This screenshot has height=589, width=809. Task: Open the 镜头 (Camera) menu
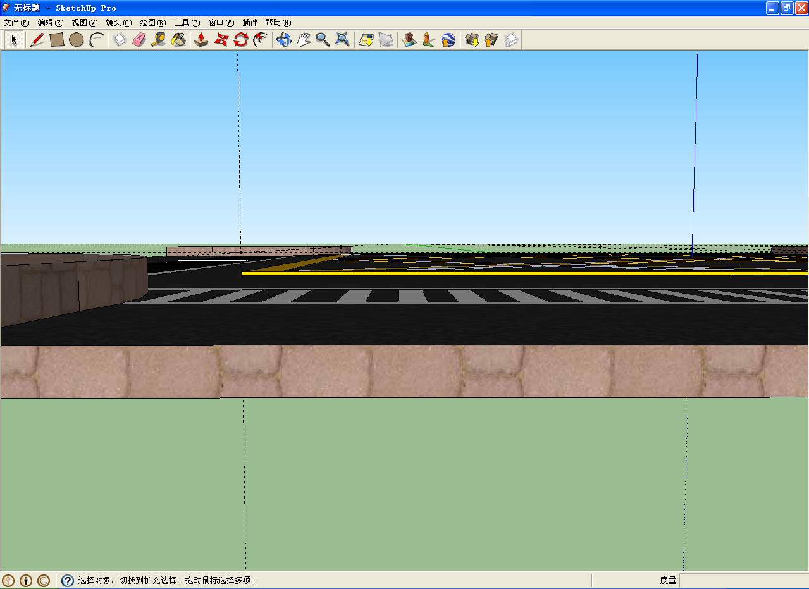coord(118,23)
